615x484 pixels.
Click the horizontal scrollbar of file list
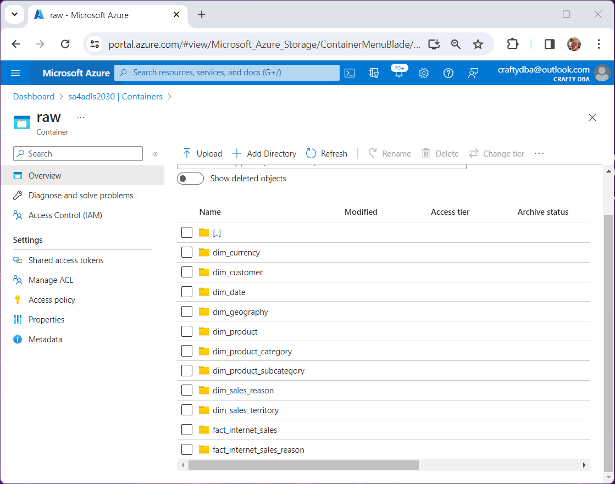pyautogui.click(x=303, y=465)
